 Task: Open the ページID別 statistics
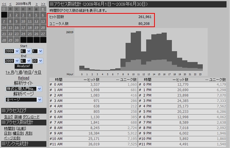(x=12, y=138)
